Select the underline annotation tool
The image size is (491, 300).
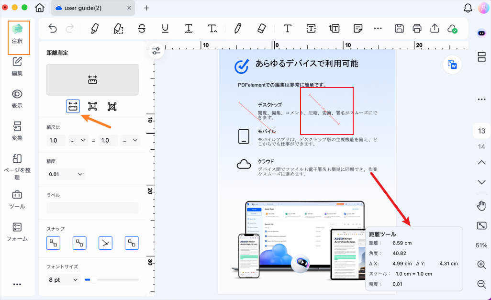pyautogui.click(x=165, y=29)
